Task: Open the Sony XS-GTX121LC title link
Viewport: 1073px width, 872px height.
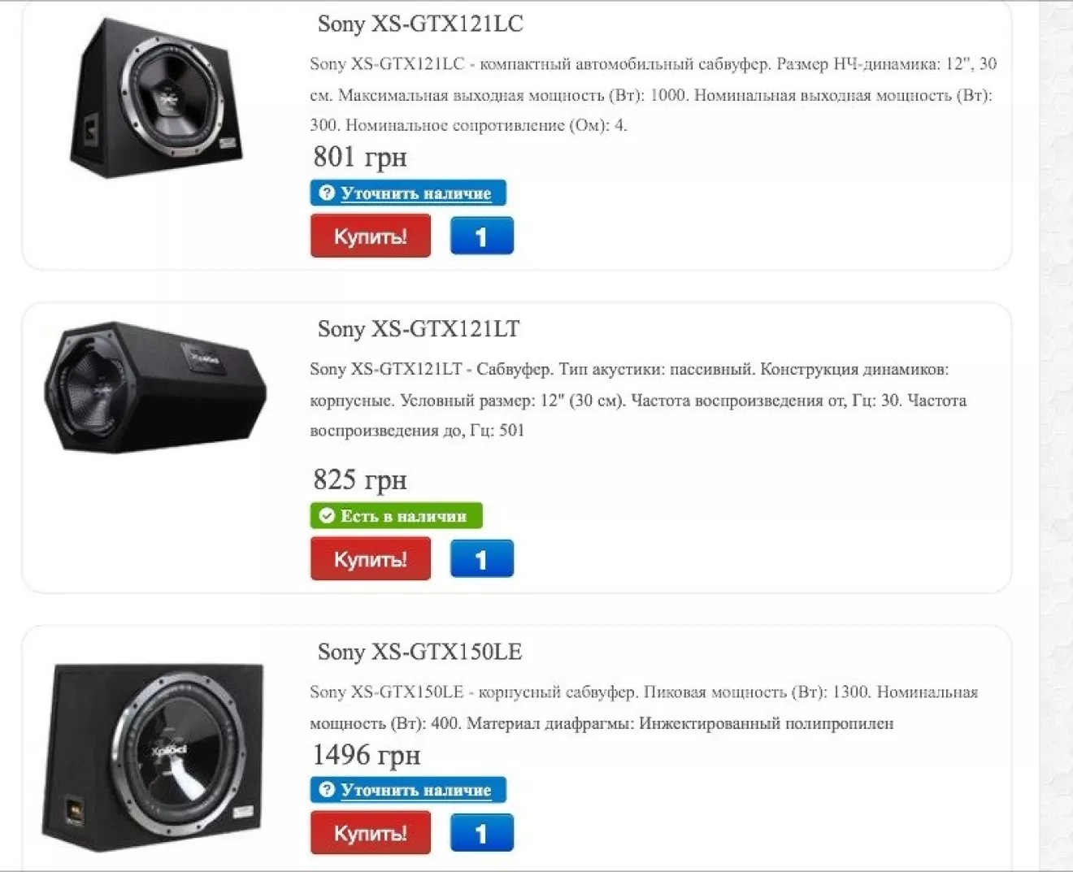Action: pyautogui.click(x=420, y=24)
